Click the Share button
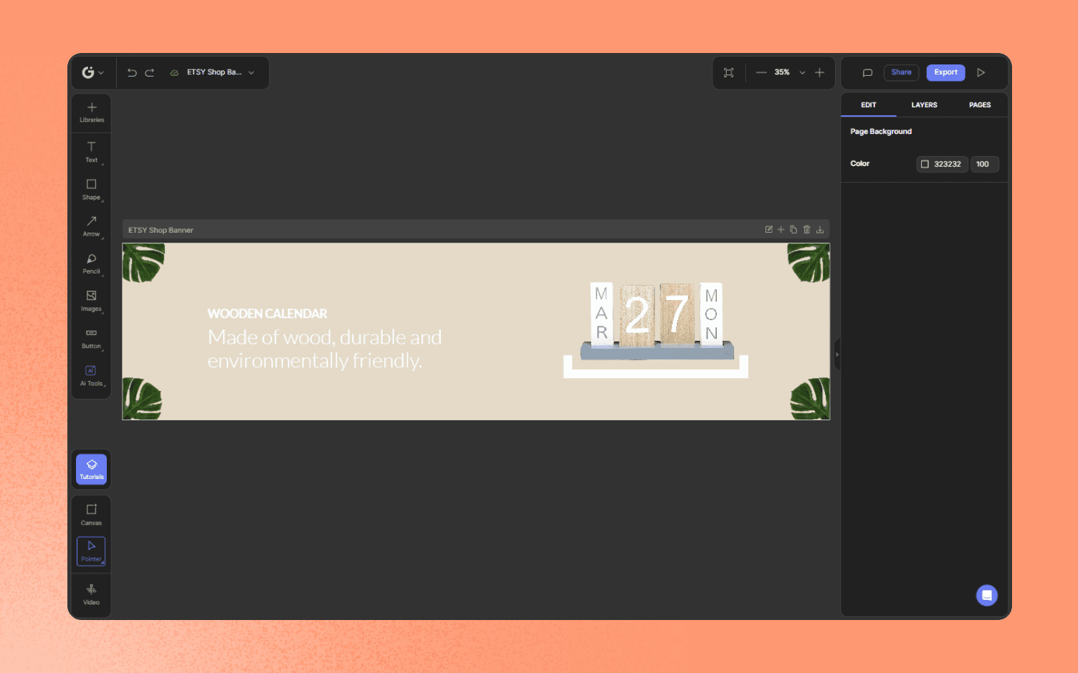Image resolution: width=1078 pixels, height=673 pixels. pos(902,72)
